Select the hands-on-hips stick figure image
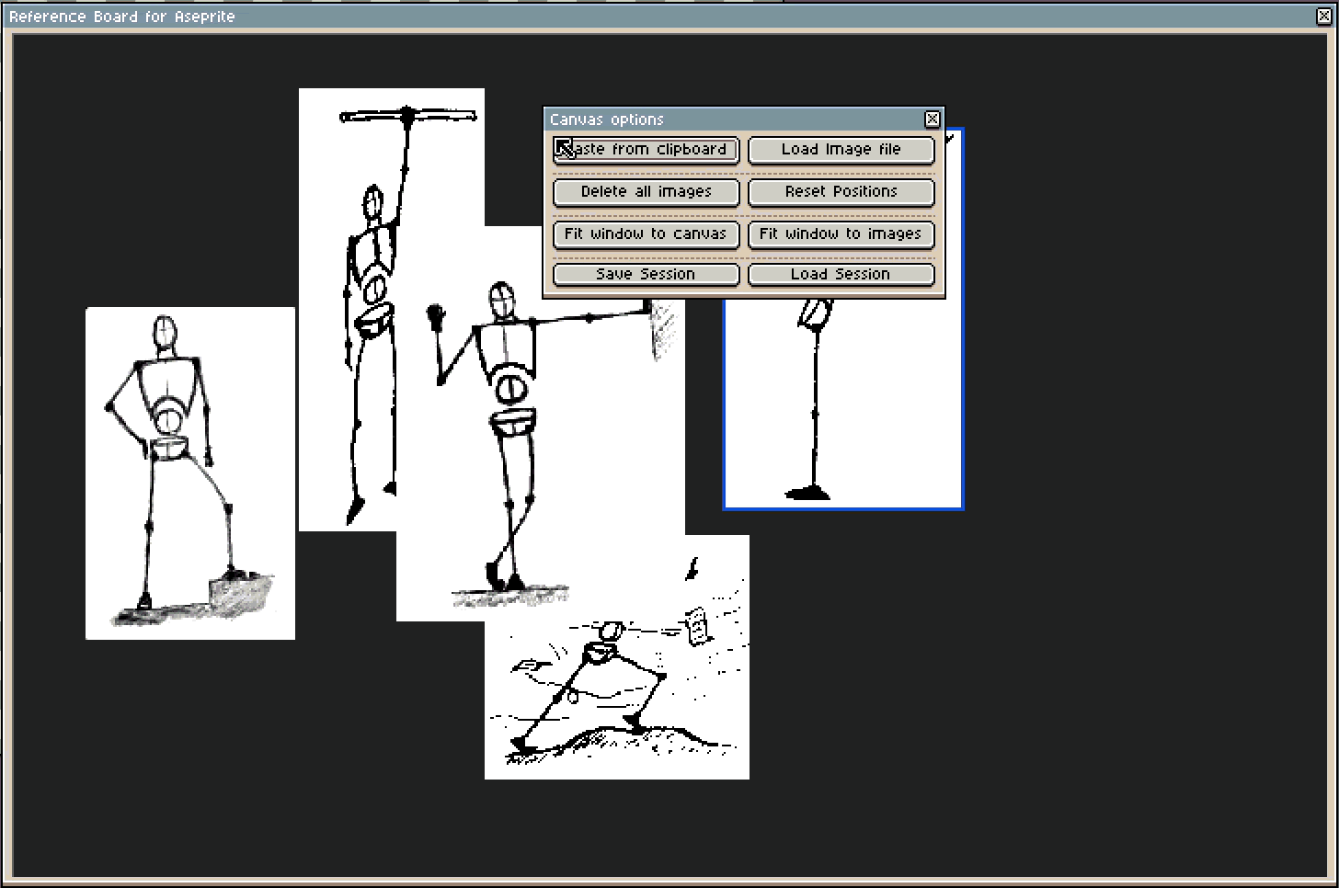The image size is (1339, 888). [189, 472]
